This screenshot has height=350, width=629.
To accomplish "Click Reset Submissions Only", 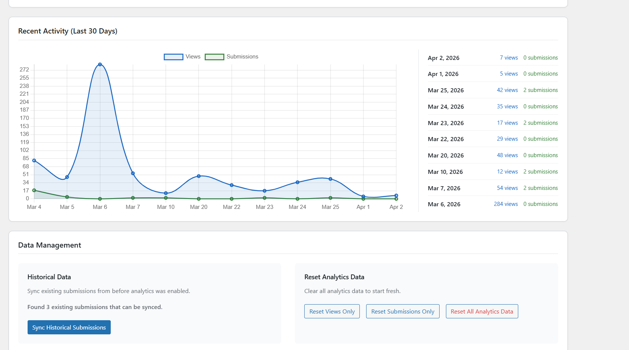I will pos(403,311).
